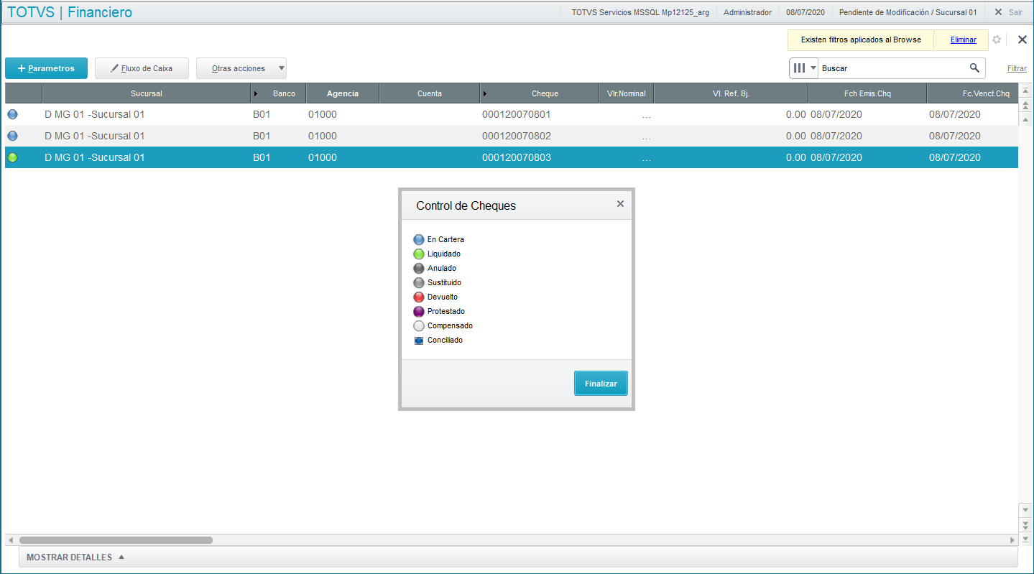The image size is (1034, 574).
Task: Click the Vlr.Nominal column header
Action: [x=626, y=93]
